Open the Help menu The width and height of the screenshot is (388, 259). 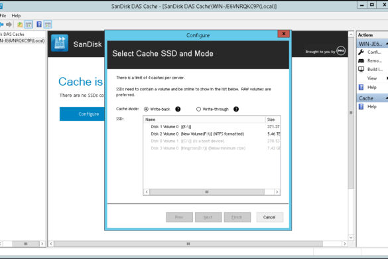(x=16, y=16)
